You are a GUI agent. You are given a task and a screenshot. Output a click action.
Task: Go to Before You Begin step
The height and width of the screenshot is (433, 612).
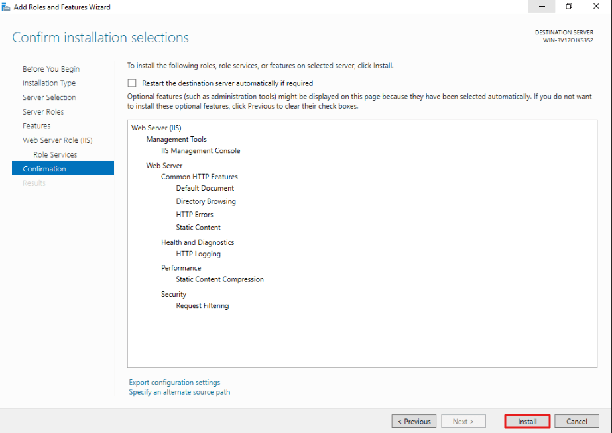[x=51, y=69]
